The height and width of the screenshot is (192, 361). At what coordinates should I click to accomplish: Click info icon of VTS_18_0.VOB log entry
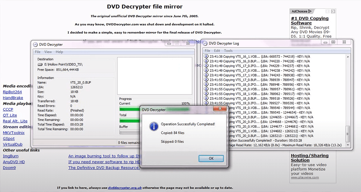coord(206,89)
